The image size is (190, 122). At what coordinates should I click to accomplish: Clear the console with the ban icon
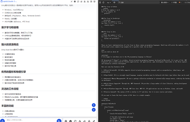[103, 2]
